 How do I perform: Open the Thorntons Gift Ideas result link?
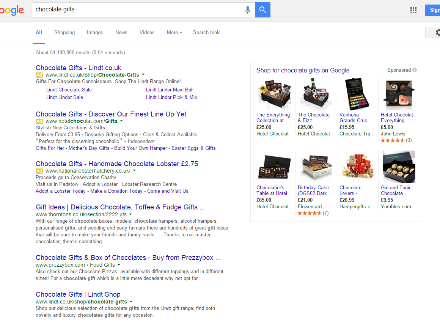[x=120, y=207]
